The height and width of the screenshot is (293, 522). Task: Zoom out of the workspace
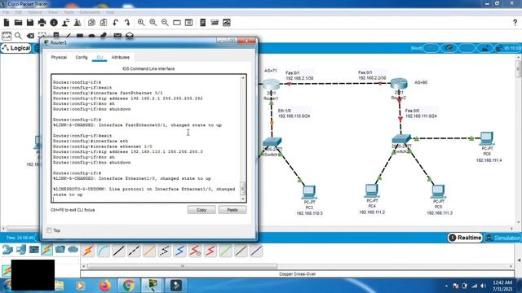[165, 23]
